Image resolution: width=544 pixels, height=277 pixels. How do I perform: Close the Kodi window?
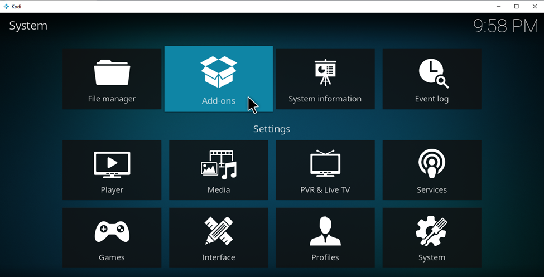(535, 6)
